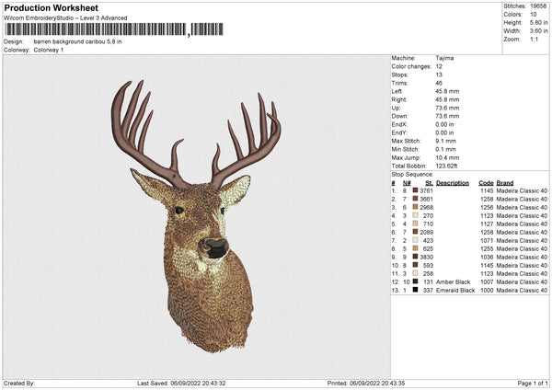Click the 'Description' column header
The height and width of the screenshot is (390, 552).
coord(453,183)
